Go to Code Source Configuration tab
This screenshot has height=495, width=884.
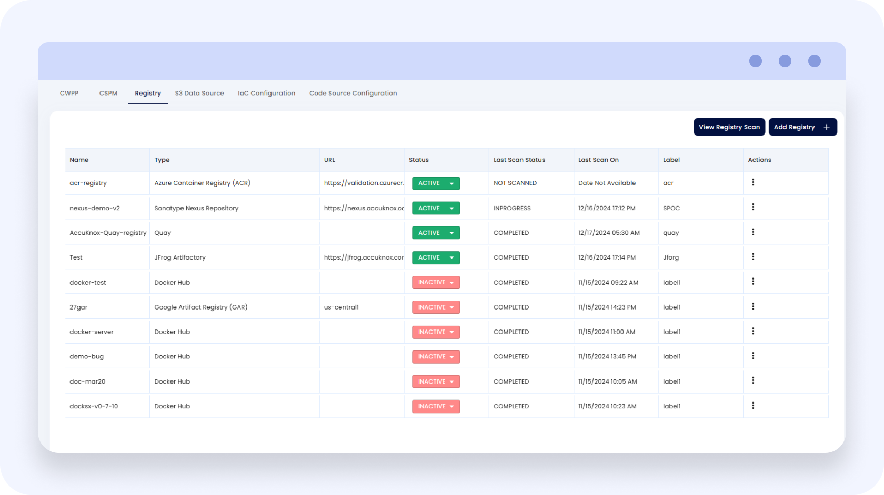[x=353, y=94]
